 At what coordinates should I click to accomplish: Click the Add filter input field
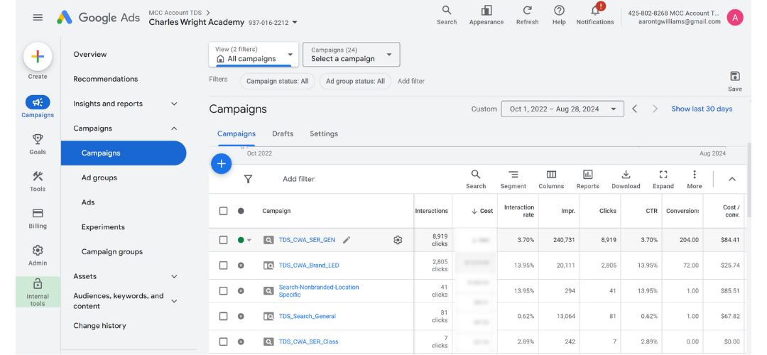tap(298, 179)
